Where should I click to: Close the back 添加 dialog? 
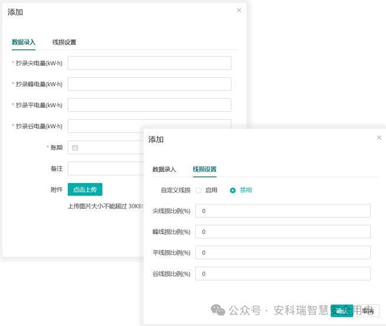239,11
